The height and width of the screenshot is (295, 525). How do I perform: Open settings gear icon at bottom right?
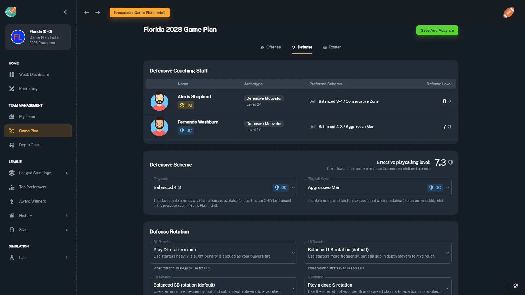tap(515, 286)
